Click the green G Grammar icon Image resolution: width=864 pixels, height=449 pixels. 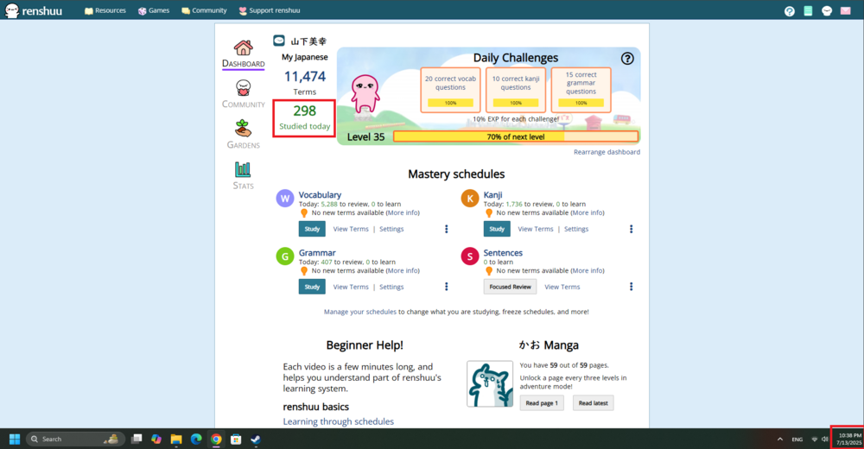pyautogui.click(x=285, y=256)
